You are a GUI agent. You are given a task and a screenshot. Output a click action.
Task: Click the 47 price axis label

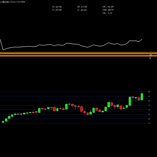pos(149,96)
